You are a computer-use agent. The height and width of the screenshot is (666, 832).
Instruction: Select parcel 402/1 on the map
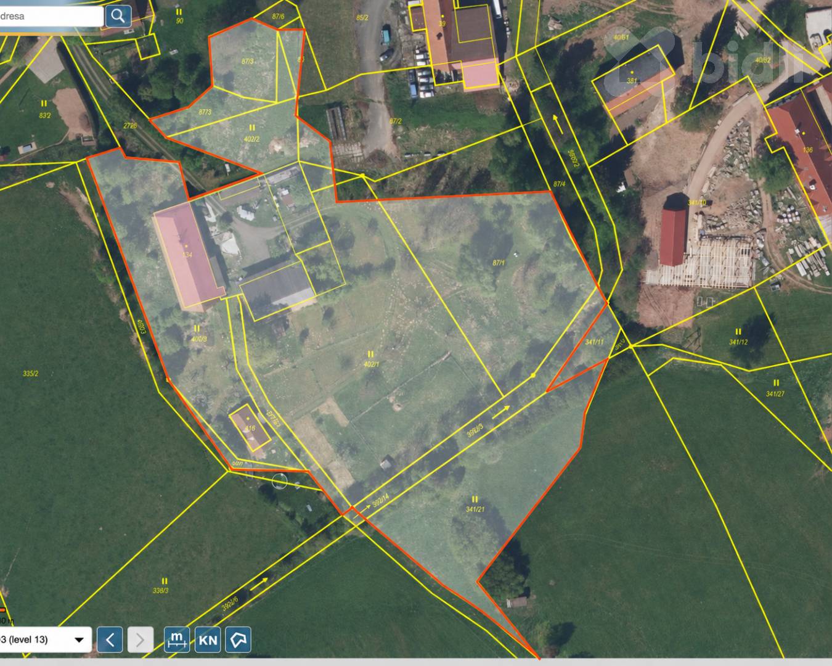click(x=371, y=364)
